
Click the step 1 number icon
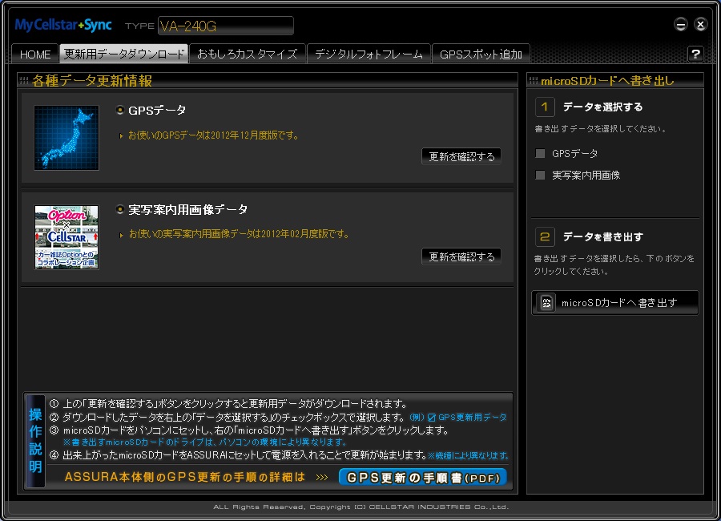545,107
